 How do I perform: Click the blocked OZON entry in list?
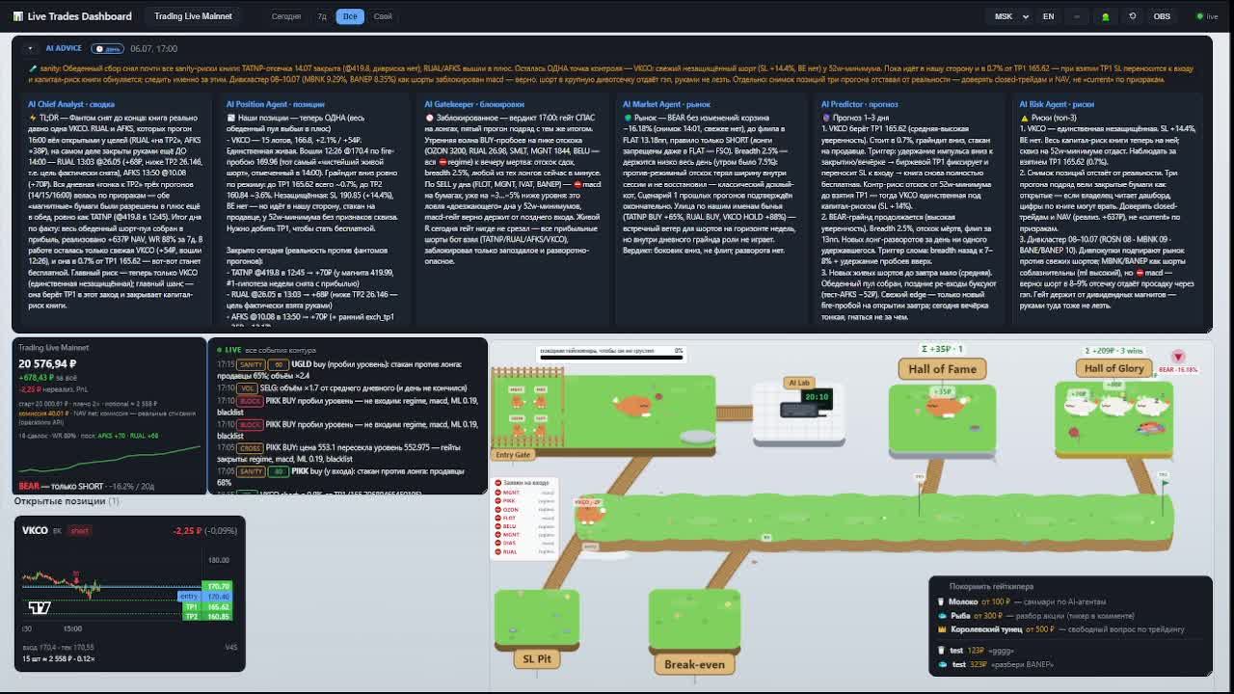click(x=525, y=510)
